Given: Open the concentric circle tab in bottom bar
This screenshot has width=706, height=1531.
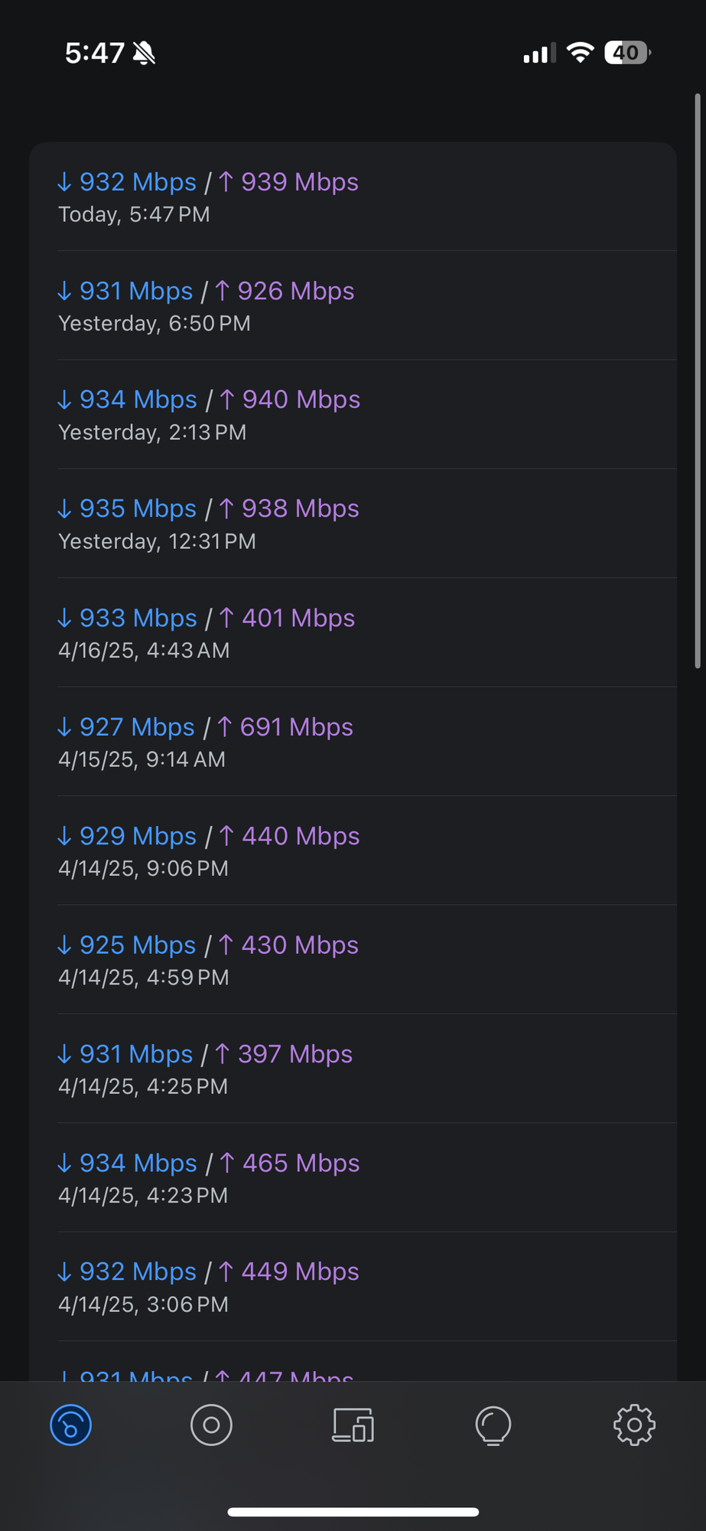Looking at the screenshot, I should [211, 1425].
